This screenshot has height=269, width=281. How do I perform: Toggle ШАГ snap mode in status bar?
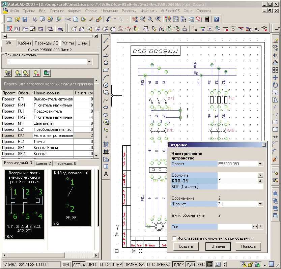[x=66, y=264]
